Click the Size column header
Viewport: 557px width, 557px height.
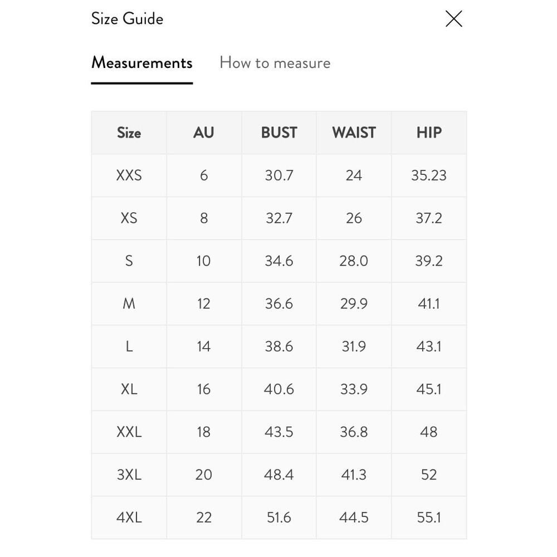tap(129, 133)
